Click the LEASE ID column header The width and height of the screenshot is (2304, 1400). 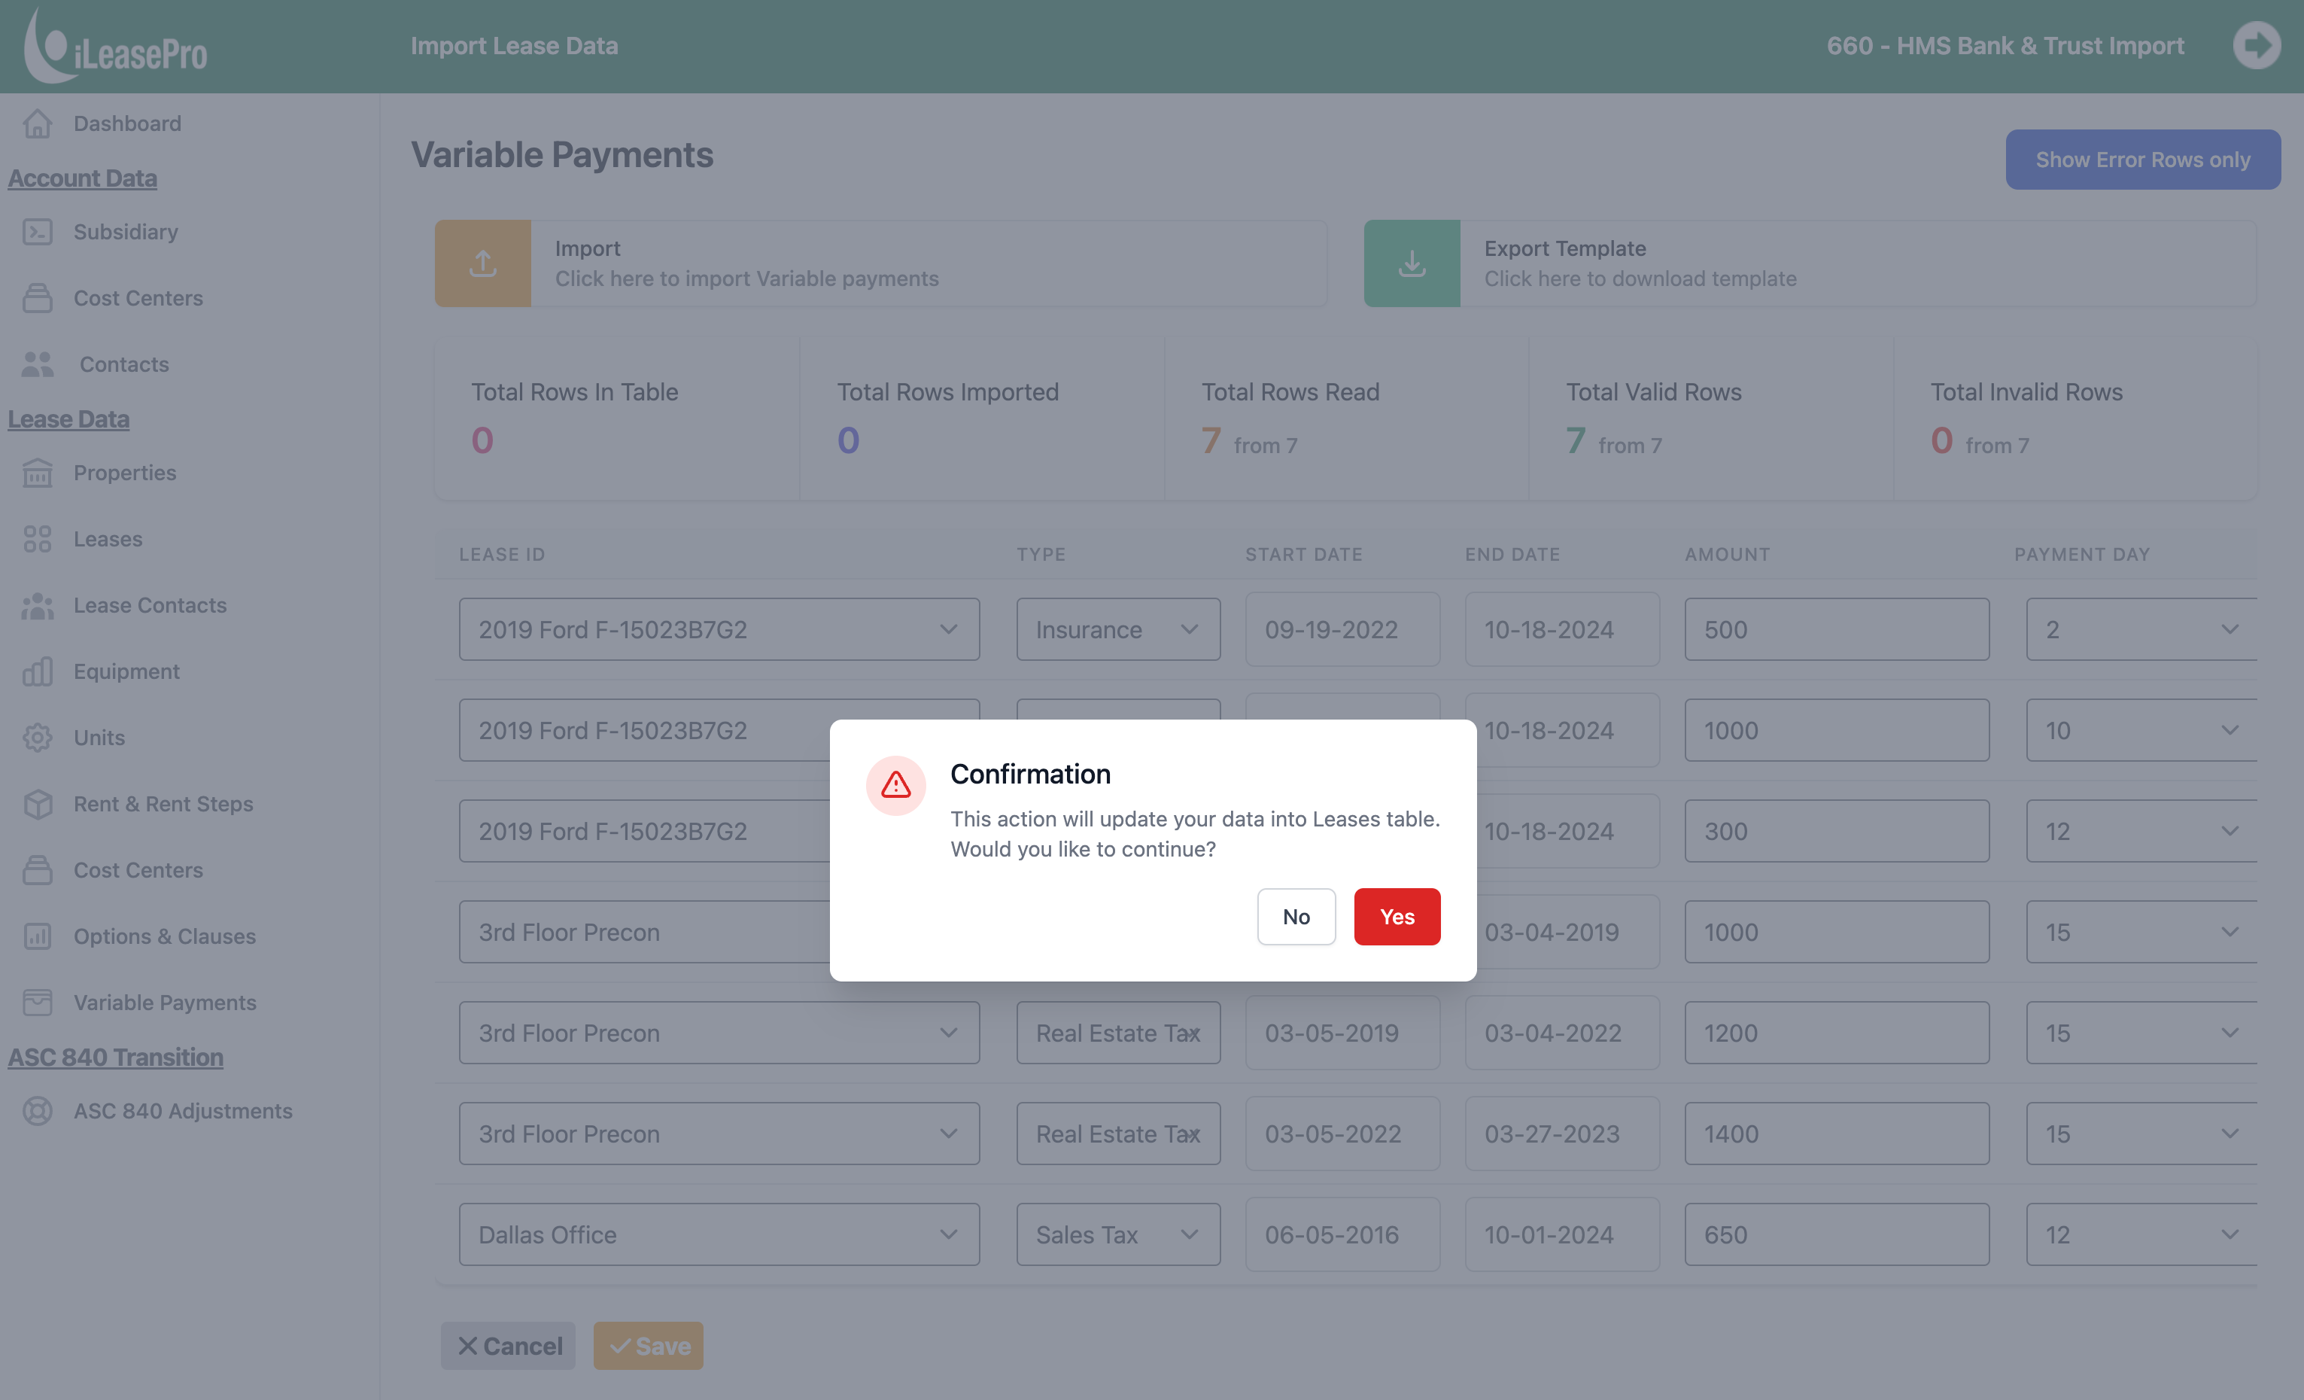[x=501, y=555]
